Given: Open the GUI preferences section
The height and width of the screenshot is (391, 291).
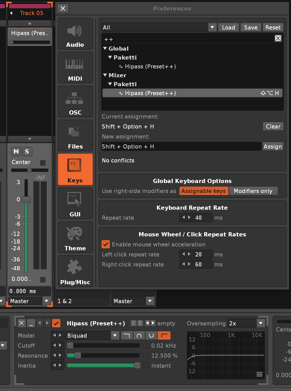Looking at the screenshot, I should coord(75,204).
